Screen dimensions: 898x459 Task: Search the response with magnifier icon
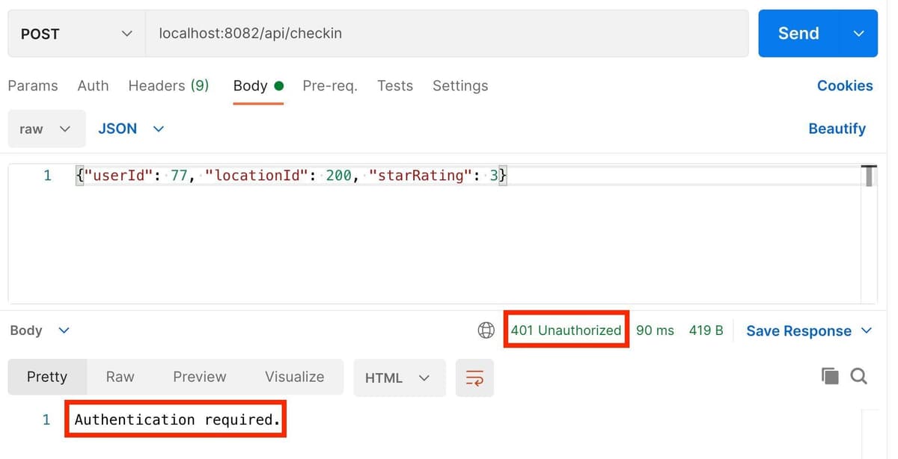(x=859, y=376)
